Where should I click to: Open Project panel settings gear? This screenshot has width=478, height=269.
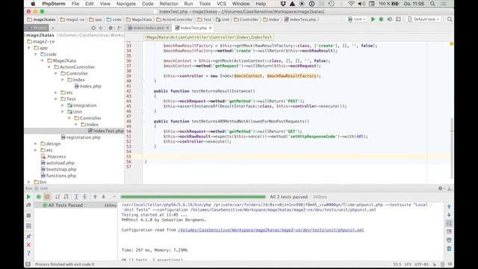point(111,28)
